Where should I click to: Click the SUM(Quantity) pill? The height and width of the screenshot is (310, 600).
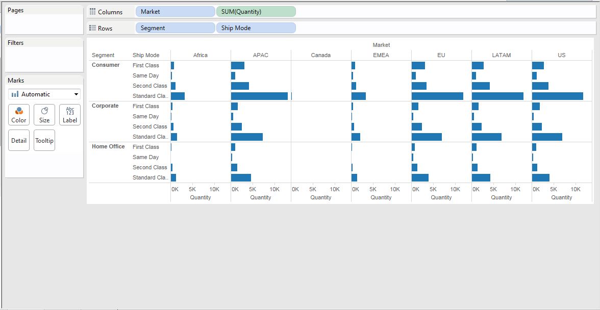(256, 11)
